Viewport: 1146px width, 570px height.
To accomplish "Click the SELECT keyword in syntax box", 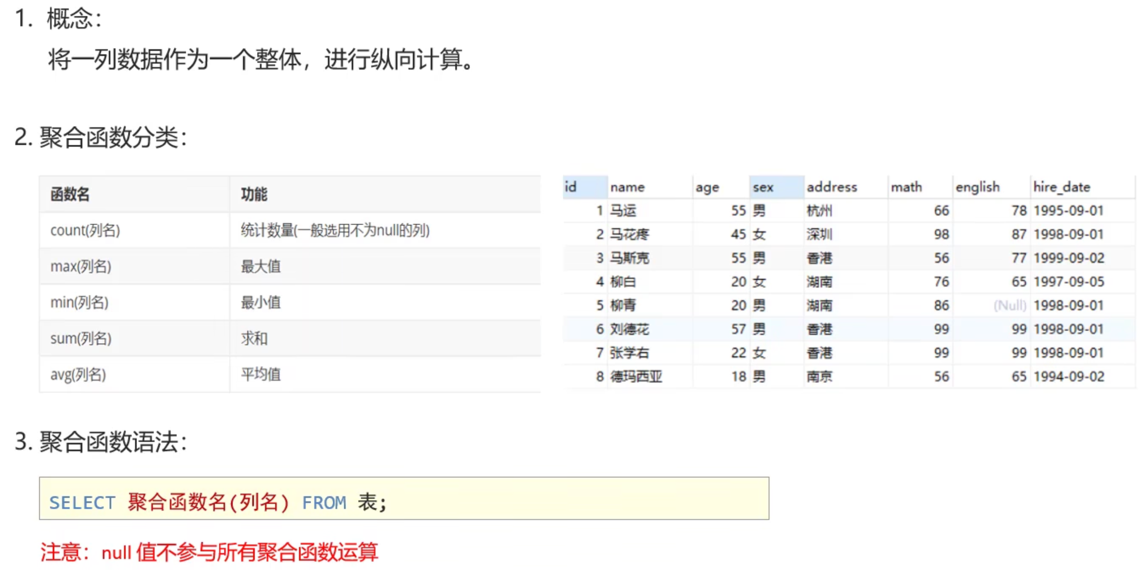I will [82, 503].
